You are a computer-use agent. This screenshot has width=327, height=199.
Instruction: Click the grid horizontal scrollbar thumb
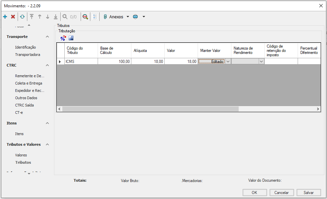150,109
